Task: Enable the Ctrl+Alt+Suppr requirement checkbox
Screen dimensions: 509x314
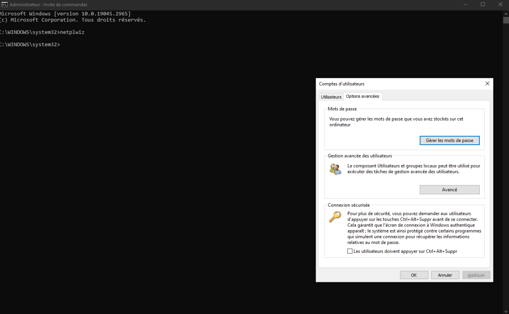Action: click(350, 251)
